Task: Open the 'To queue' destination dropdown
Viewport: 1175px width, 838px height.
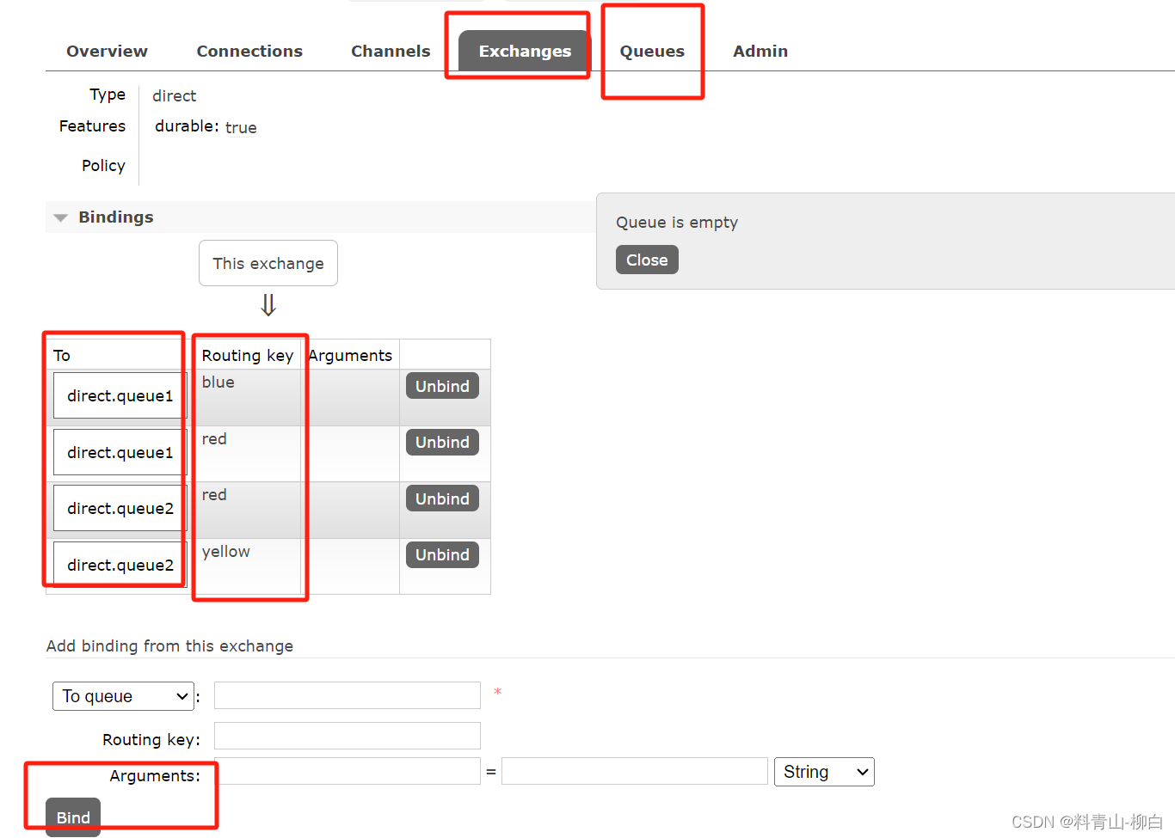Action: coord(123,696)
